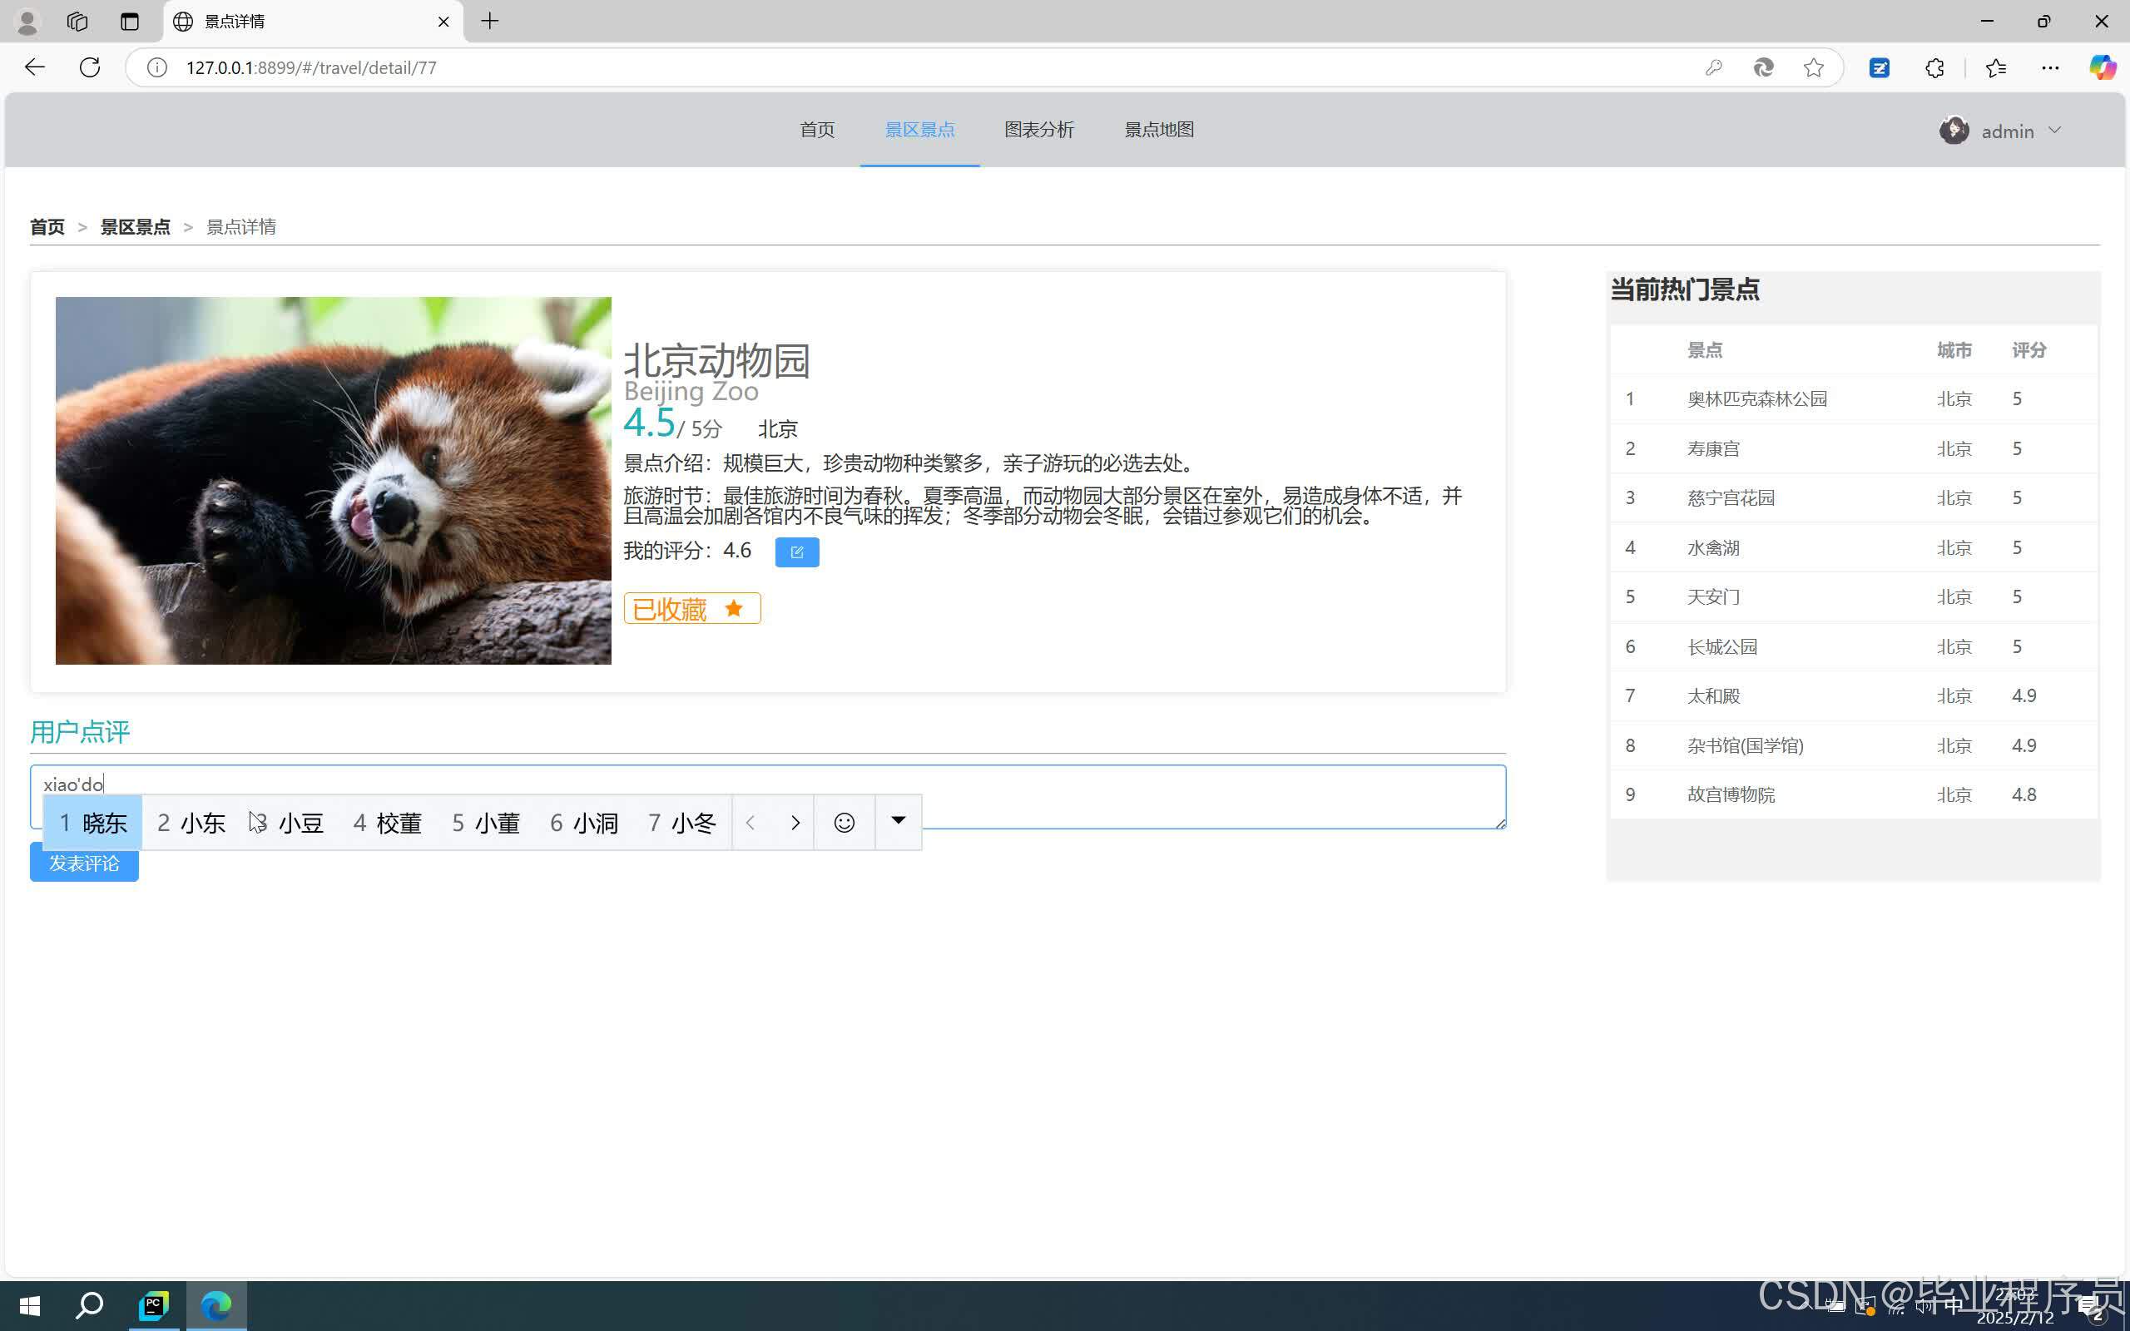Select IME candidate 小董
This screenshot has width=2130, height=1331.
(486, 823)
